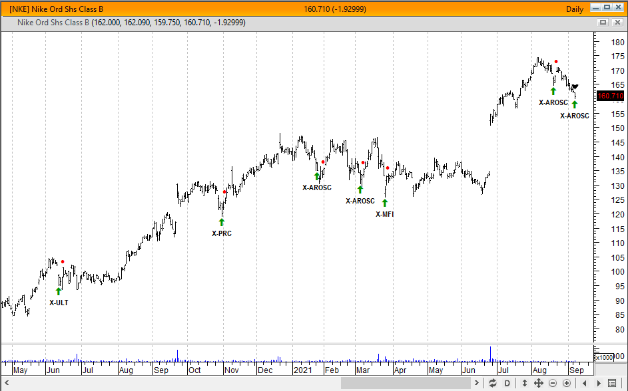Close the Nike price pane
Viewport: 628px width, 391px height.
tap(617, 23)
